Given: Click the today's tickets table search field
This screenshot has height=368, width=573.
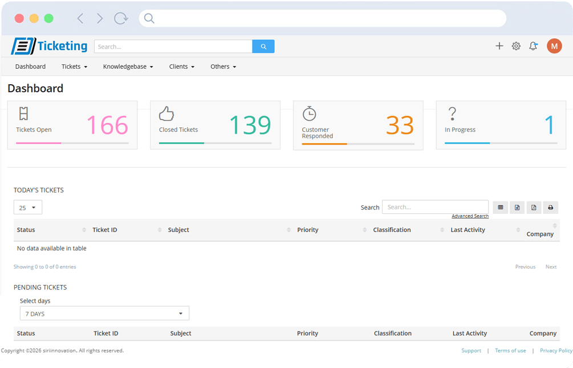Looking at the screenshot, I should point(435,207).
